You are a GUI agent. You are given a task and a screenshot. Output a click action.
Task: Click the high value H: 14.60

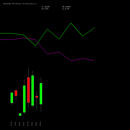pyautogui.click(x=66, y=7)
